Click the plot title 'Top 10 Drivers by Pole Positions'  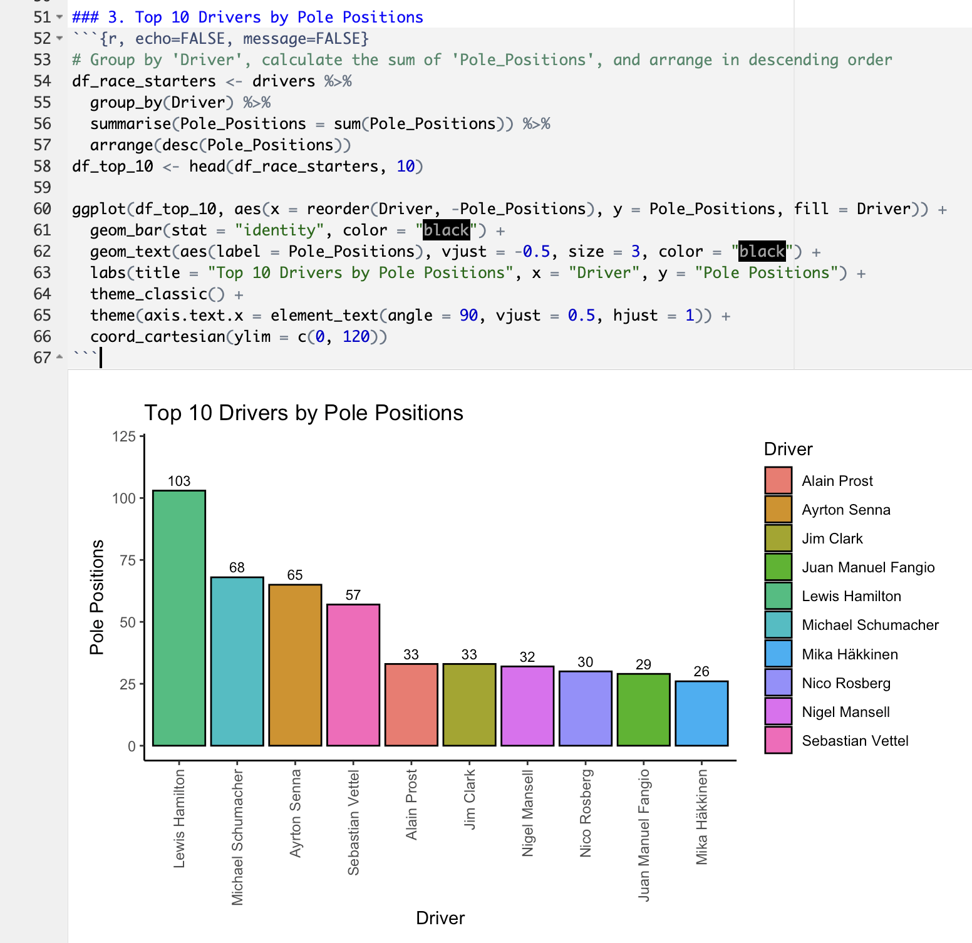304,413
